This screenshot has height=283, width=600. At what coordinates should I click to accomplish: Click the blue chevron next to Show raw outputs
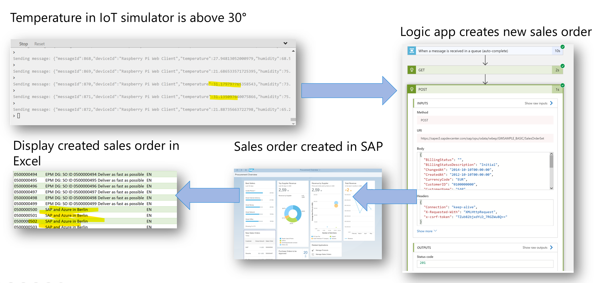(x=551, y=247)
